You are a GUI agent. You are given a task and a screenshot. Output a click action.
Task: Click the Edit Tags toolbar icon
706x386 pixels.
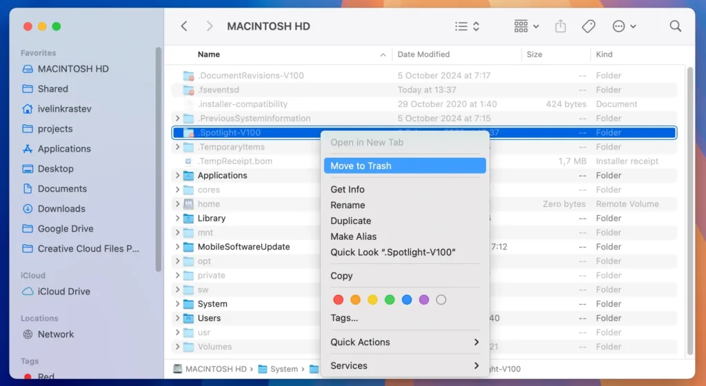(589, 26)
